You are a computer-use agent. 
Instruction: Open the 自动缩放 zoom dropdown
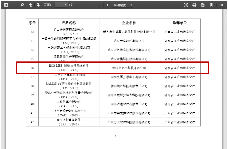click(x=123, y=5)
